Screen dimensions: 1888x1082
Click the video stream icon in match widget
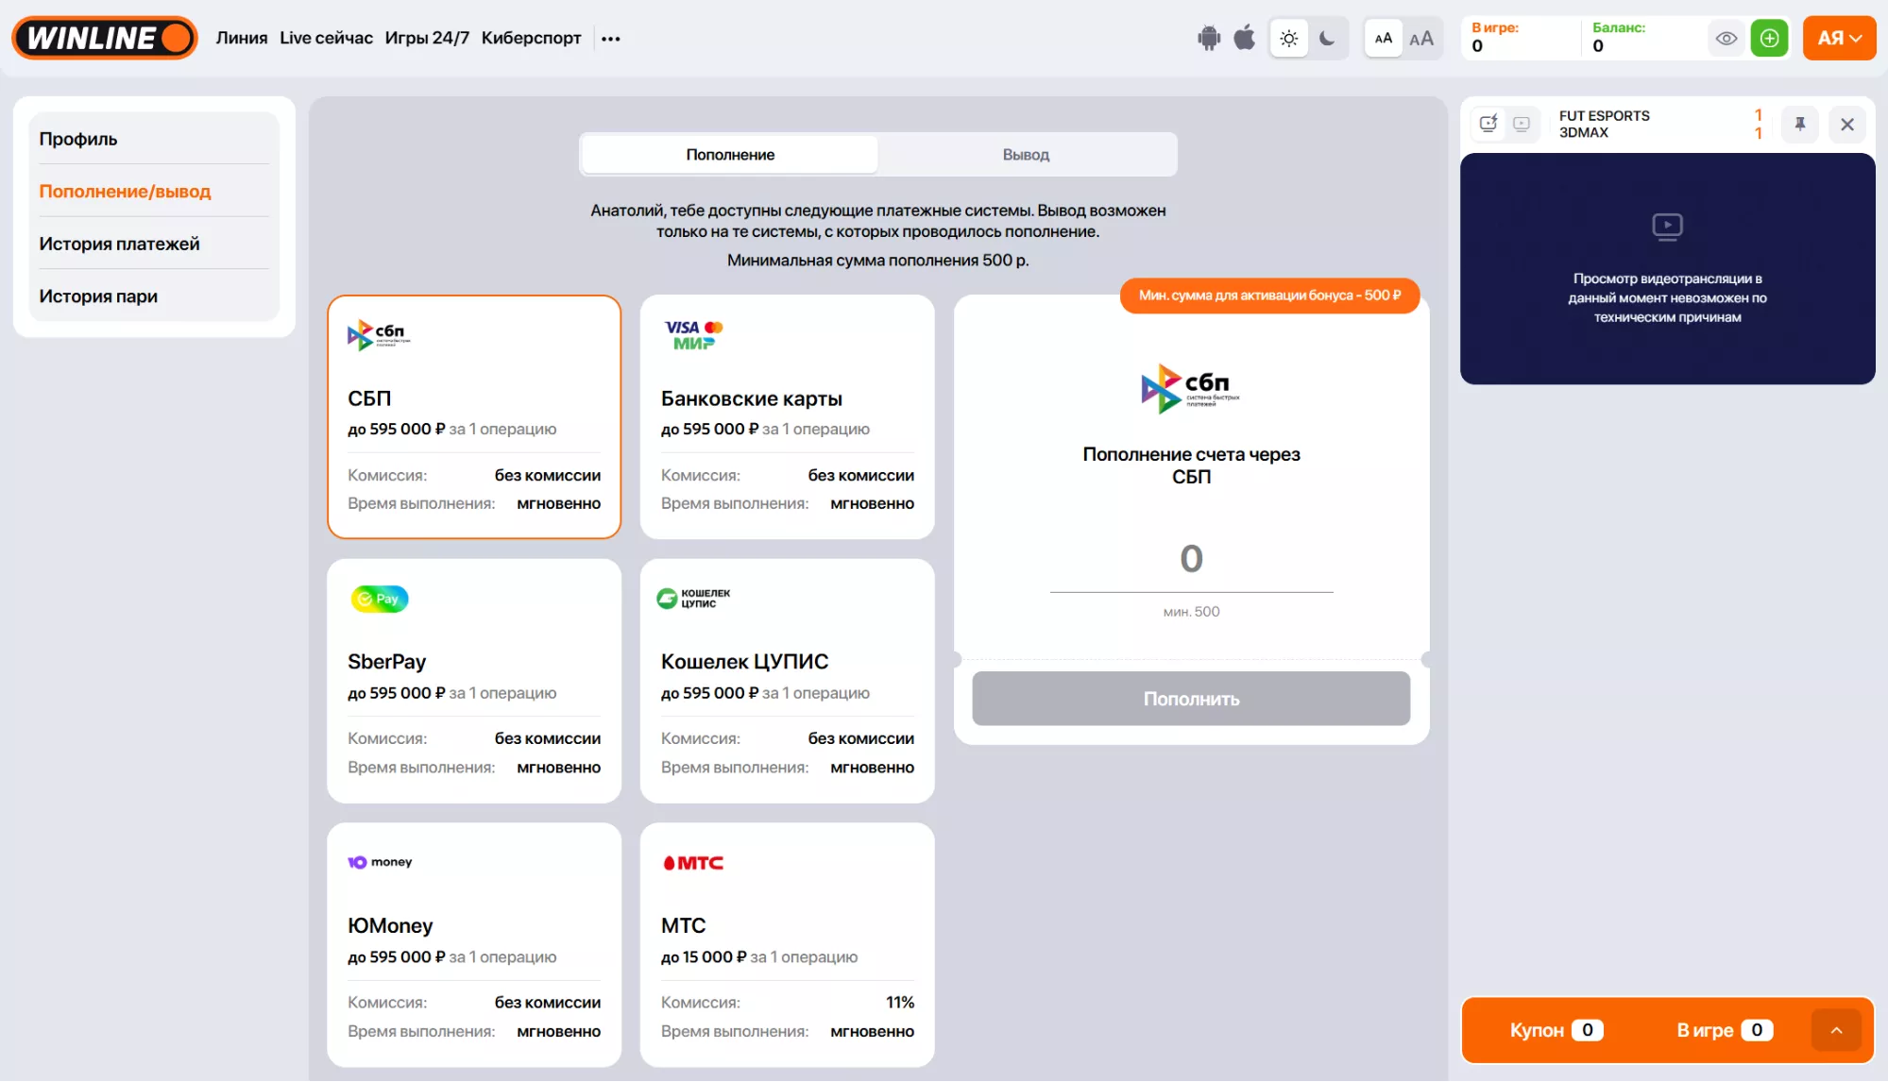tap(1522, 125)
